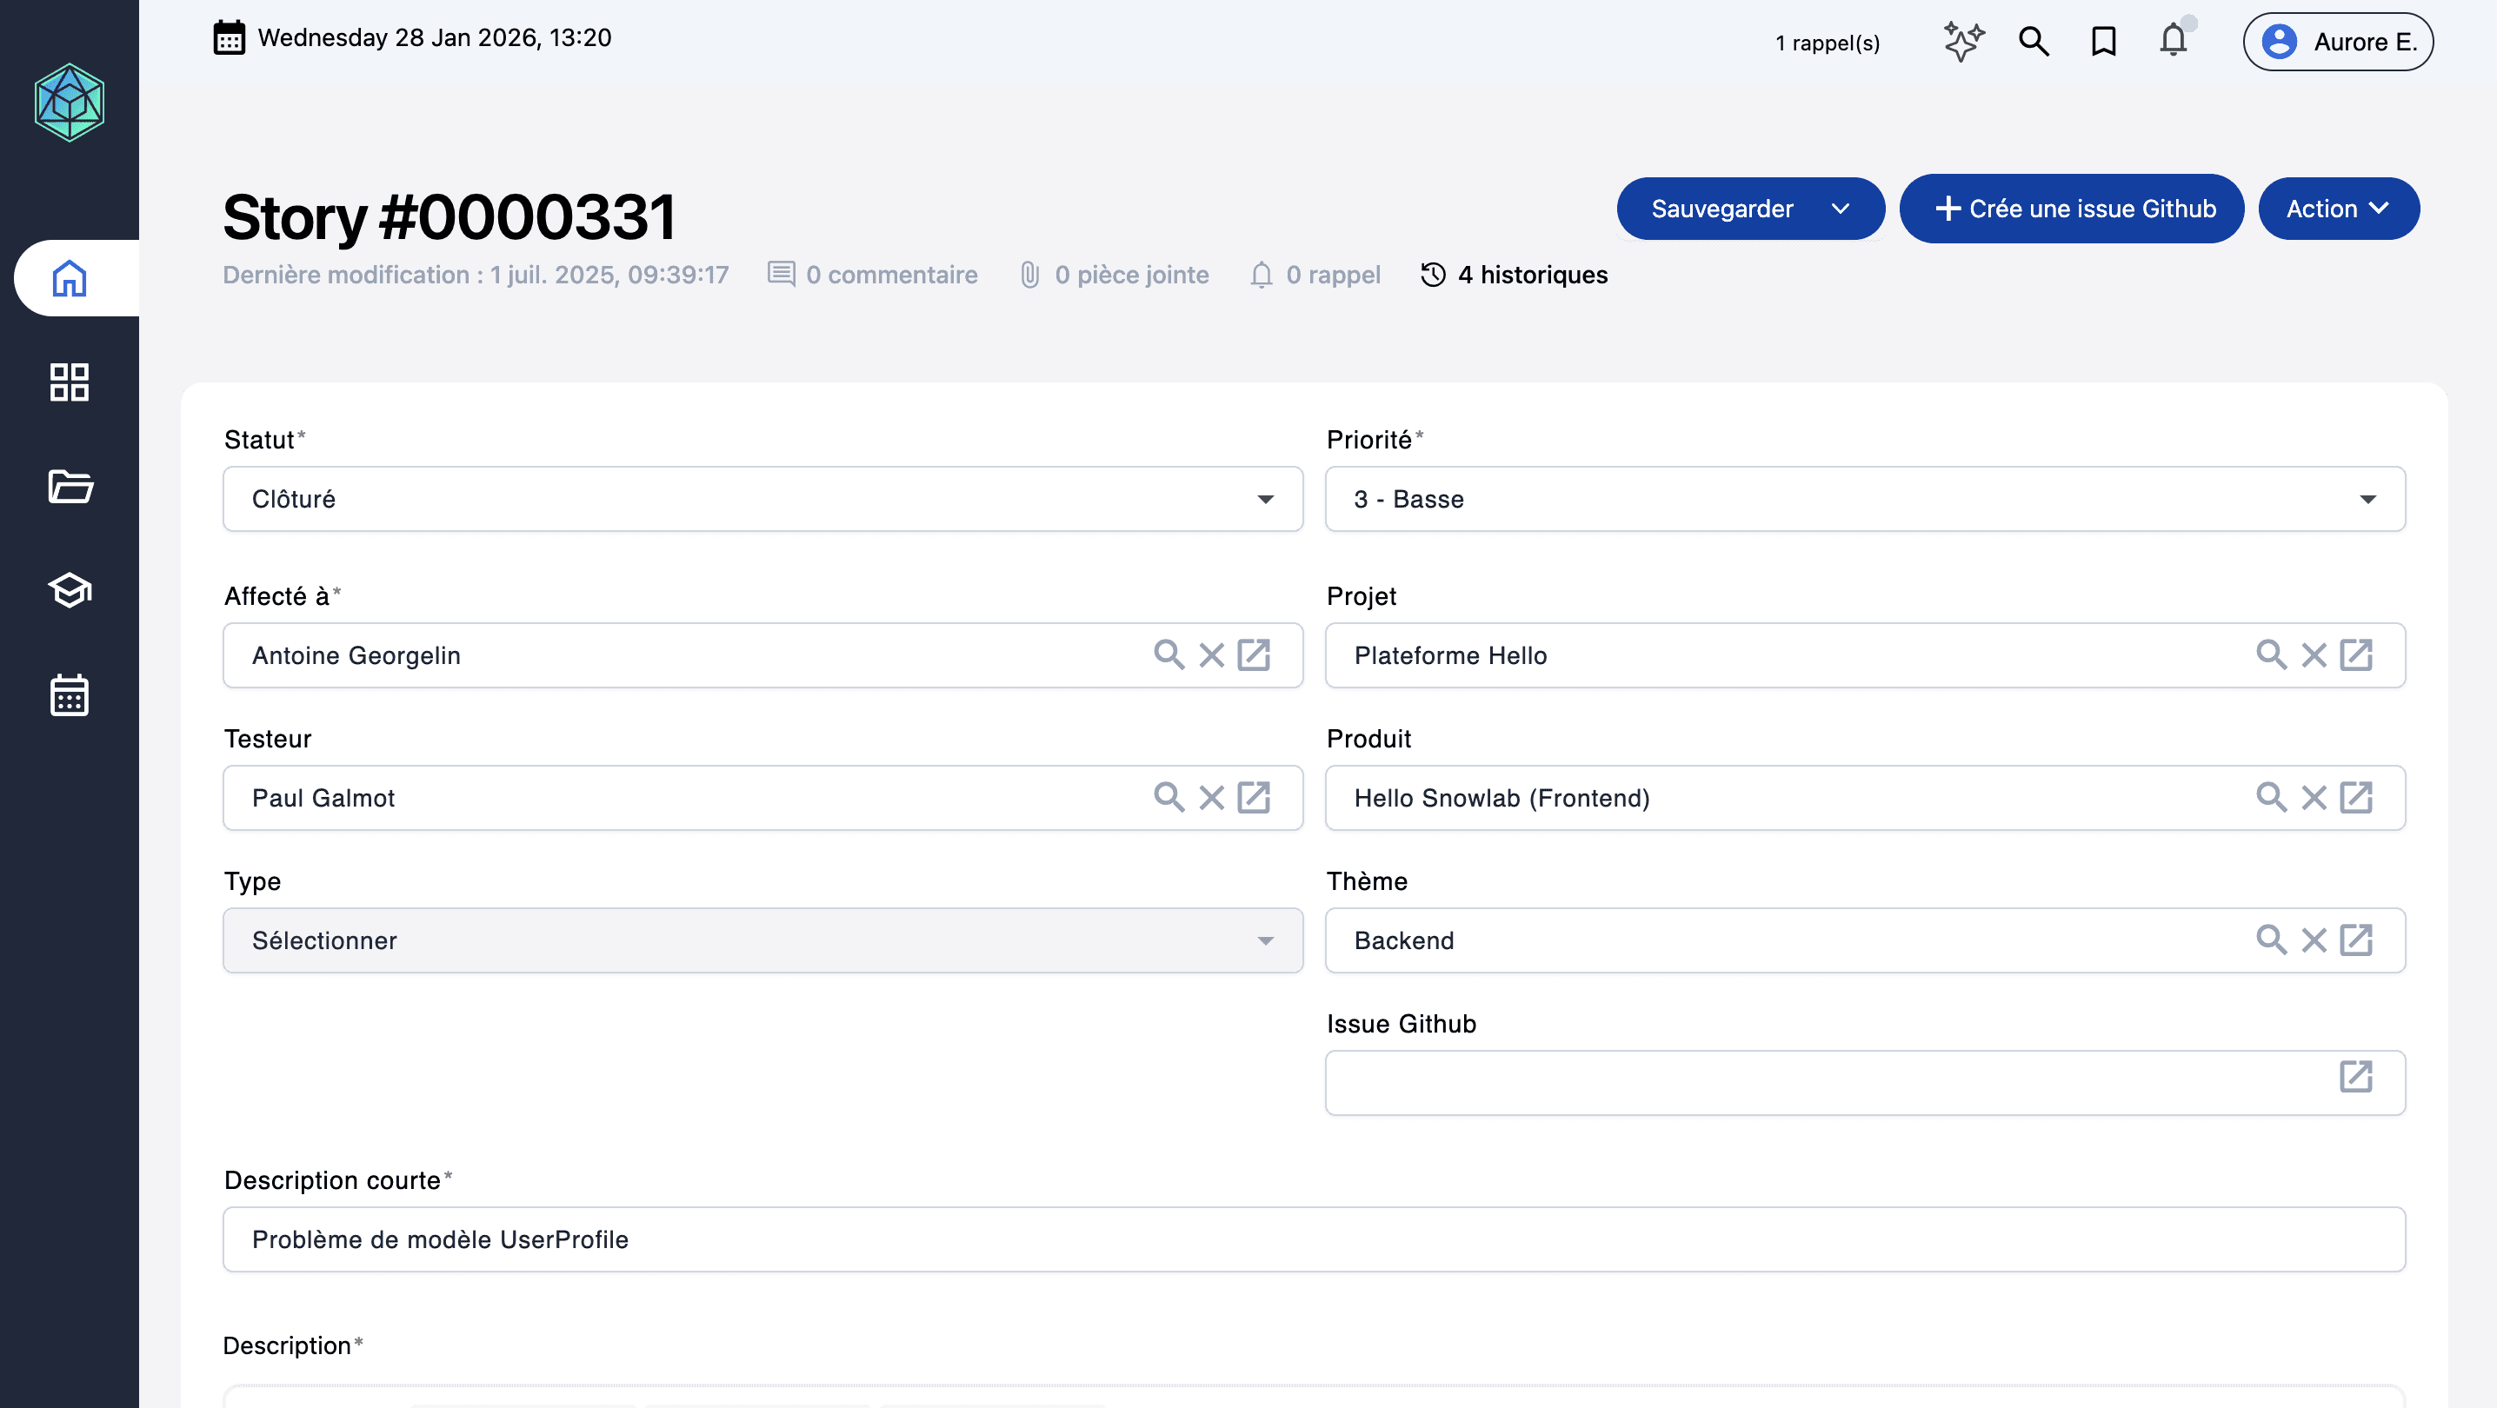Search for a user in Affecté à field

[1169, 655]
